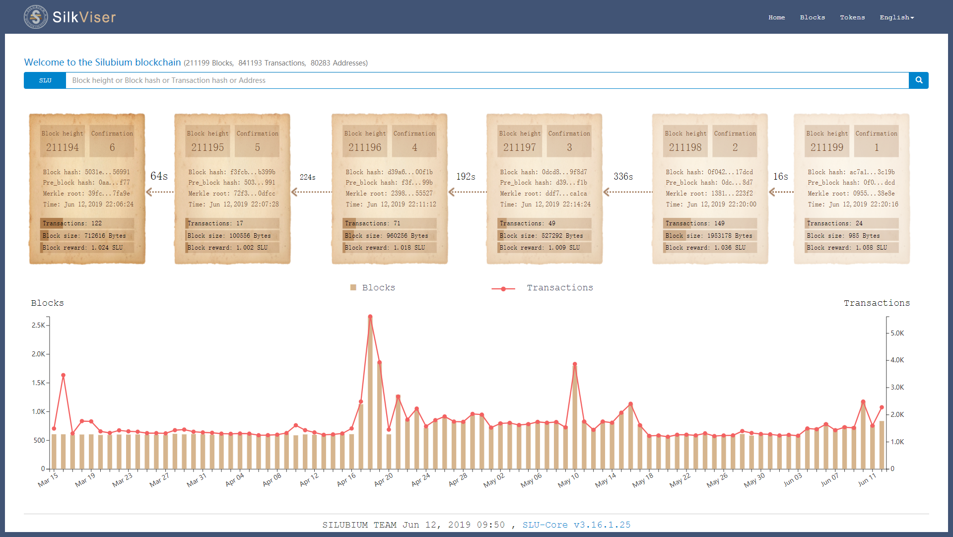The width and height of the screenshot is (953, 537).
Task: Toggle the Blocks series in chart legend
Action: click(x=373, y=288)
